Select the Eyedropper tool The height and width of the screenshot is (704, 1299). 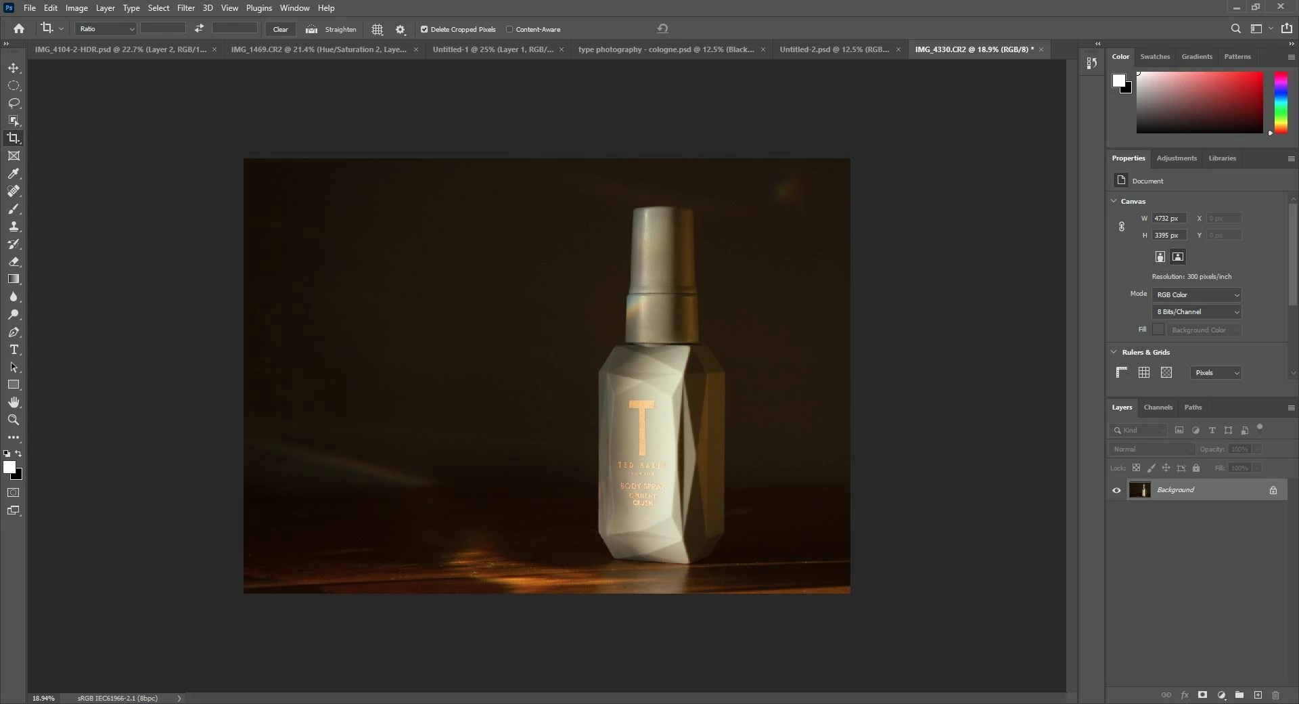[x=14, y=174]
